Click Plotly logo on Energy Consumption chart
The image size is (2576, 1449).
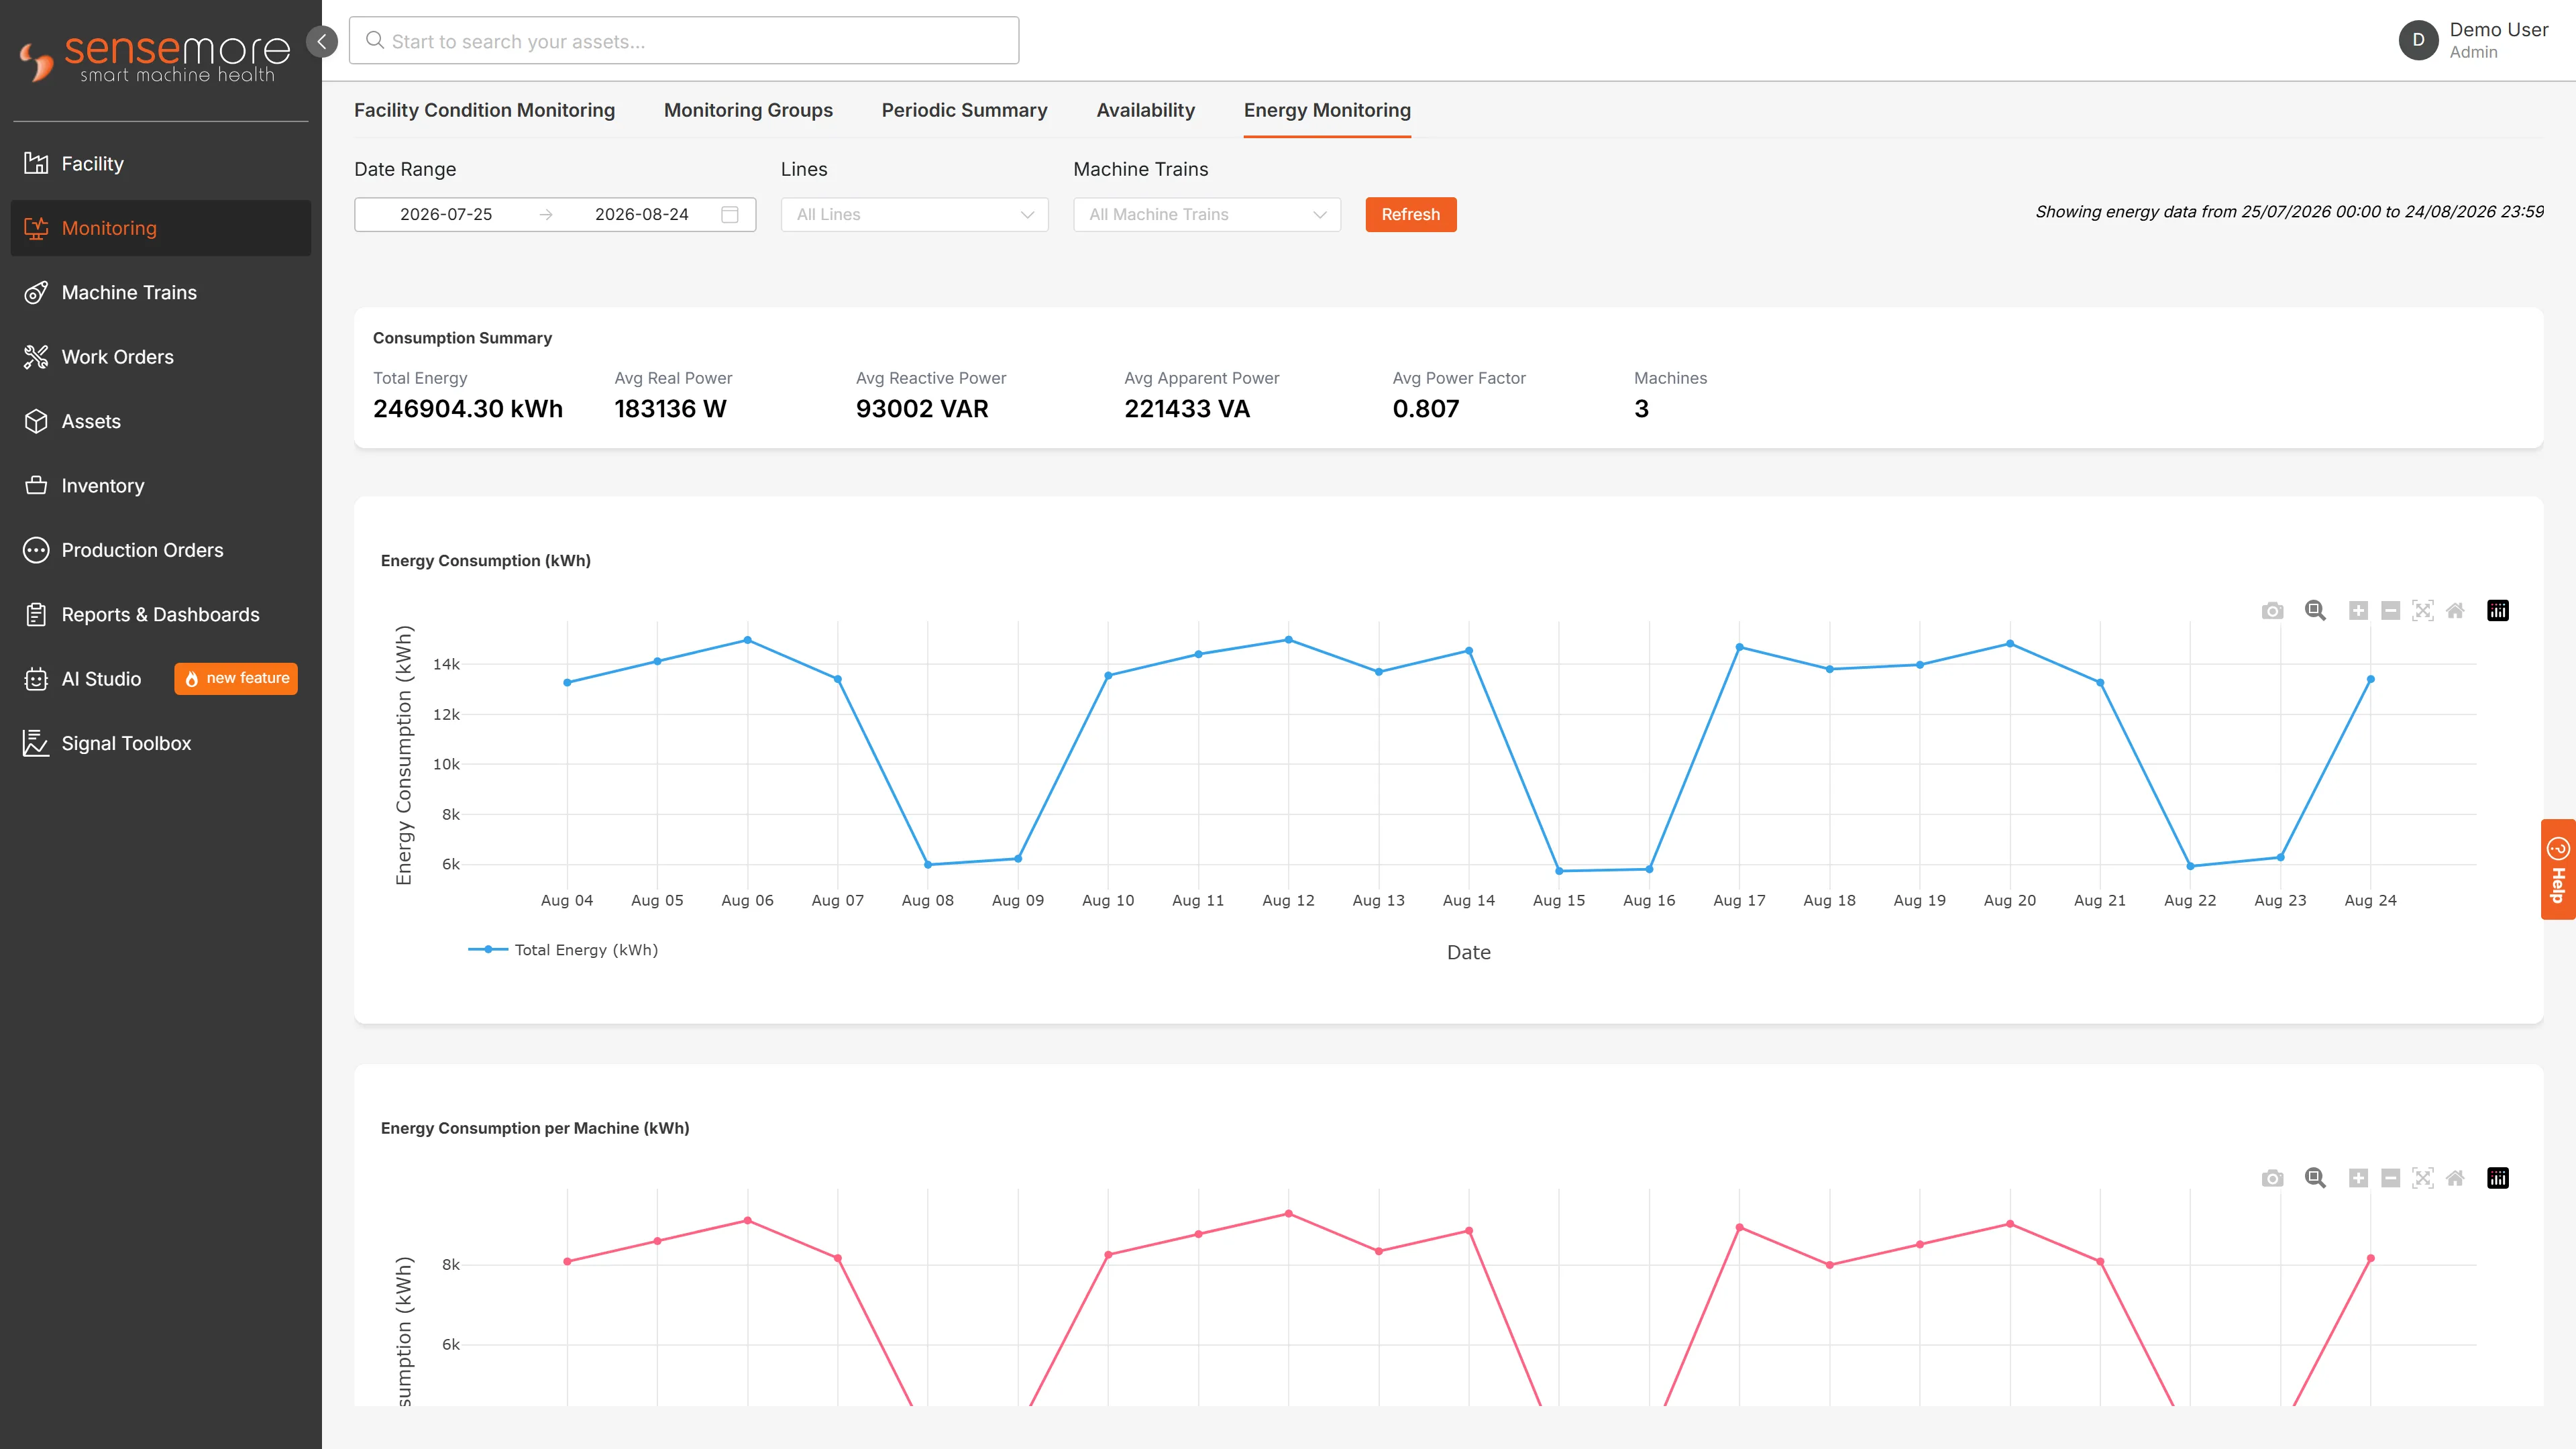[x=2498, y=611]
